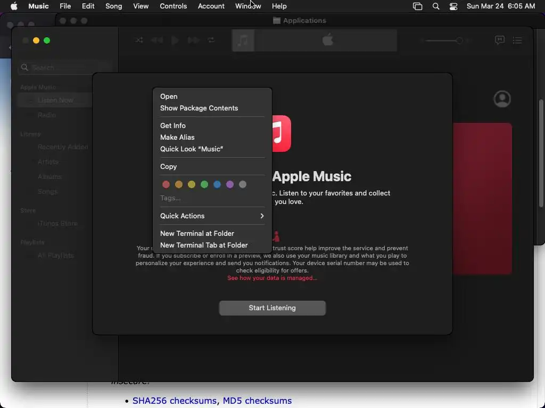
Task: Click the Music sidebar search field
Action: click(65, 67)
